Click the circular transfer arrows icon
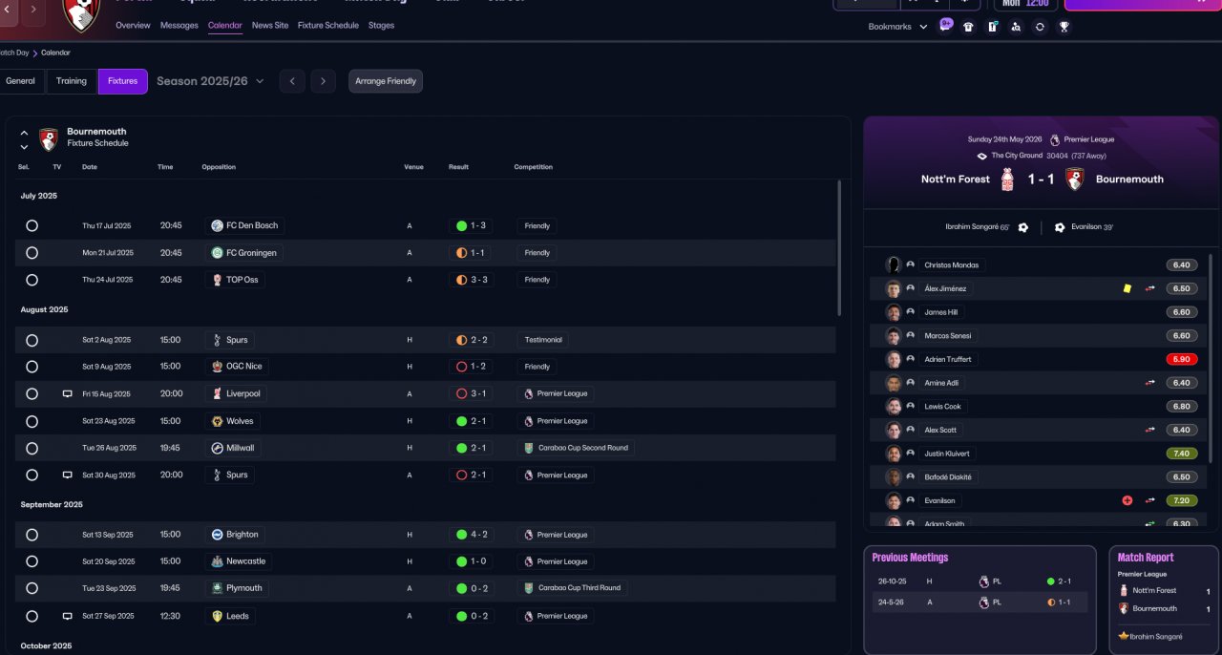The image size is (1222, 655). coord(1040,27)
